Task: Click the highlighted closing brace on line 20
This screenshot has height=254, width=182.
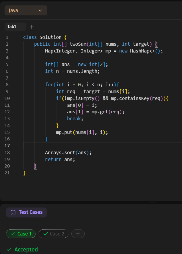Action: 36,166
